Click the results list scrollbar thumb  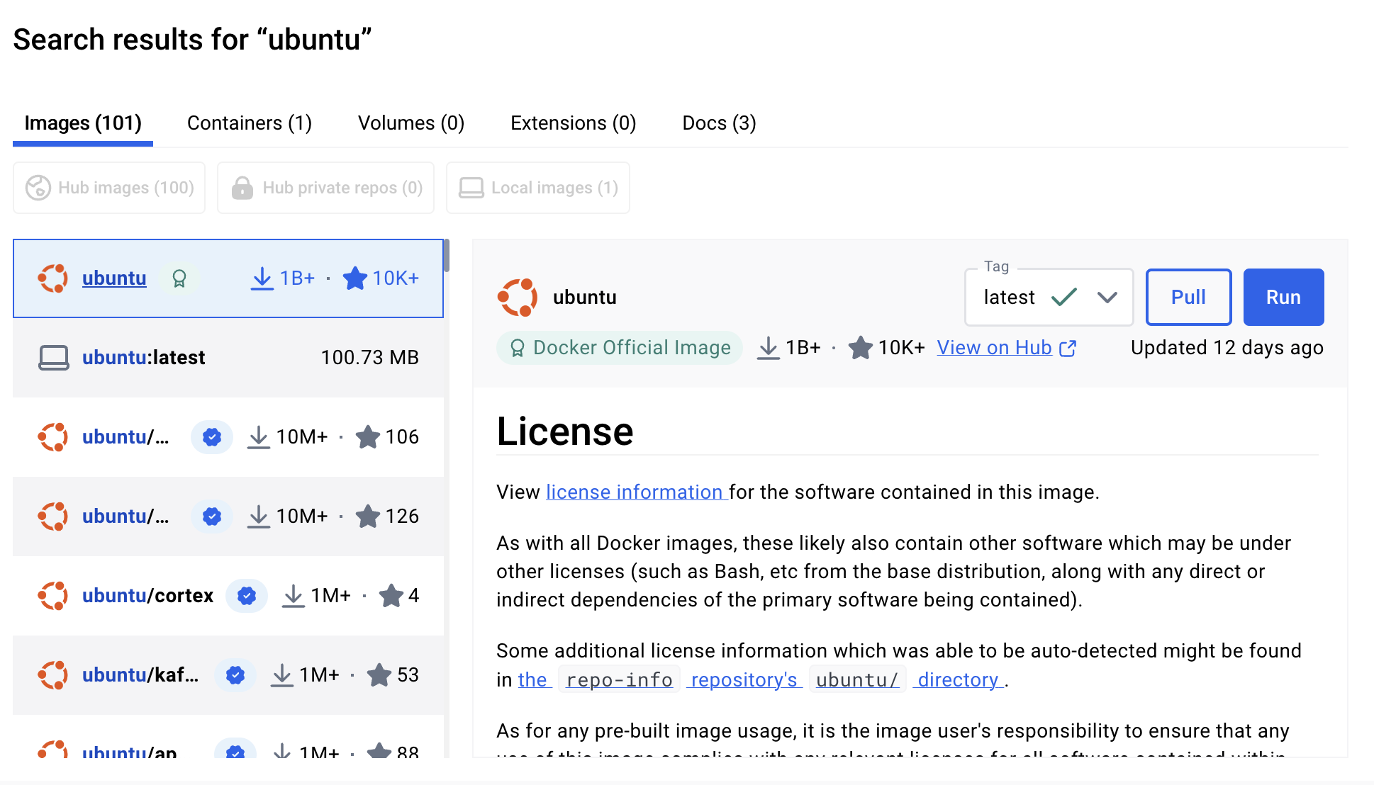447,256
